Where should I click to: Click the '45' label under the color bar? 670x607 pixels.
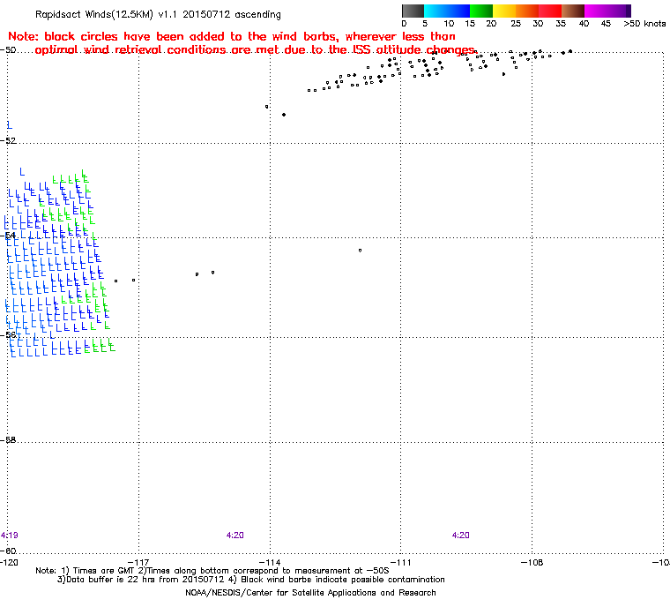[x=606, y=24]
